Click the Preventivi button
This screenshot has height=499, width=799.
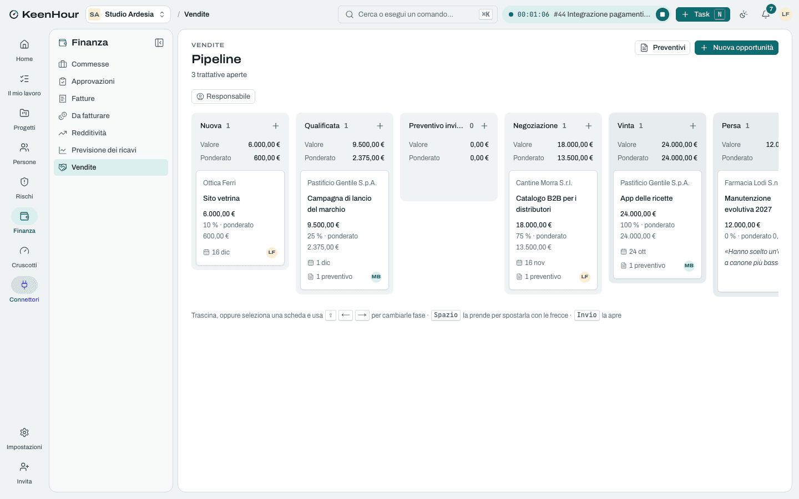(663, 48)
